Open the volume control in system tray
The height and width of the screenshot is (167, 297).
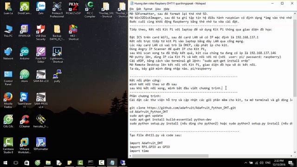[x=262, y=163]
